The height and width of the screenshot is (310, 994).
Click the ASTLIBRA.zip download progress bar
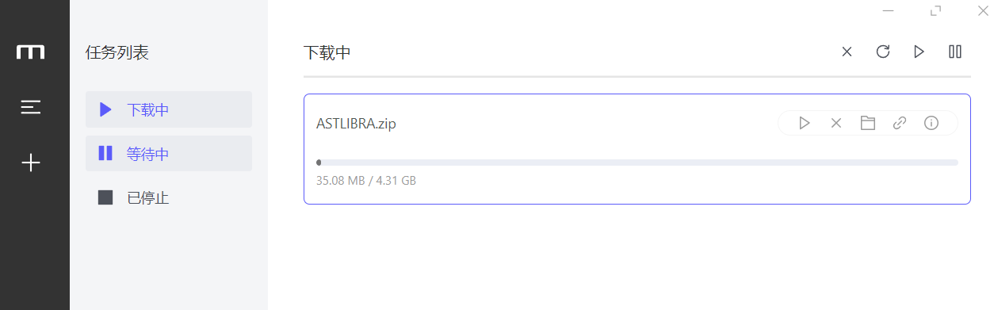637,163
